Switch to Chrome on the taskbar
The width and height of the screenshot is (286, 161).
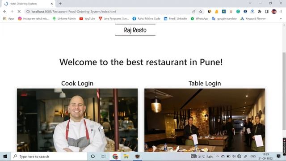pos(115,157)
